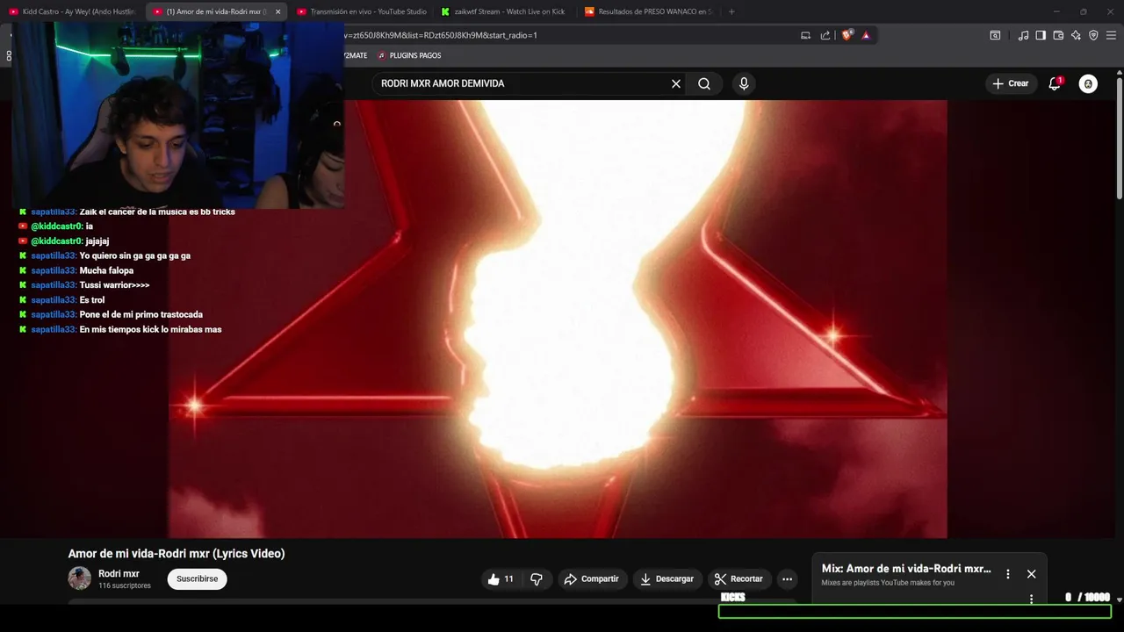Switch to Transmisión en vivo YouTube Studio tab
The width and height of the screenshot is (1124, 632).
(x=364, y=11)
